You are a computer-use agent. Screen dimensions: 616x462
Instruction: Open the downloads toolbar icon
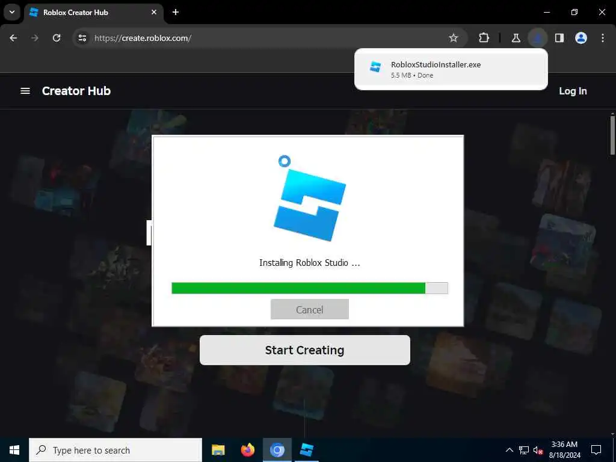point(537,38)
